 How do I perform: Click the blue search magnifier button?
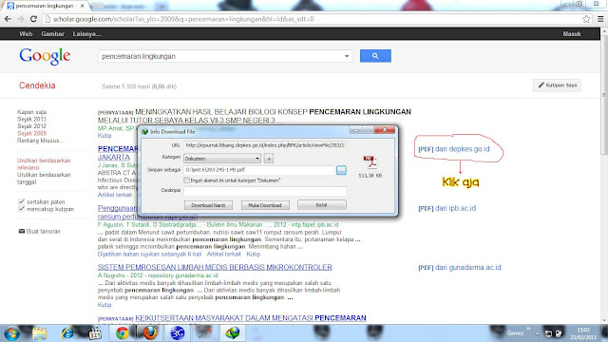click(x=375, y=56)
